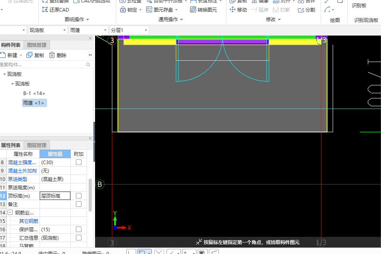Image resolution: width=381 pixels, height=254 pixels.
Task: Click the 识别板 tool
Action: pyautogui.click(x=359, y=5)
